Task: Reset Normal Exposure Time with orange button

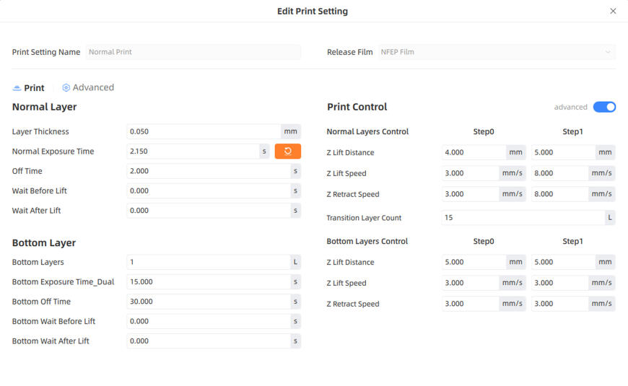Action: pos(287,152)
